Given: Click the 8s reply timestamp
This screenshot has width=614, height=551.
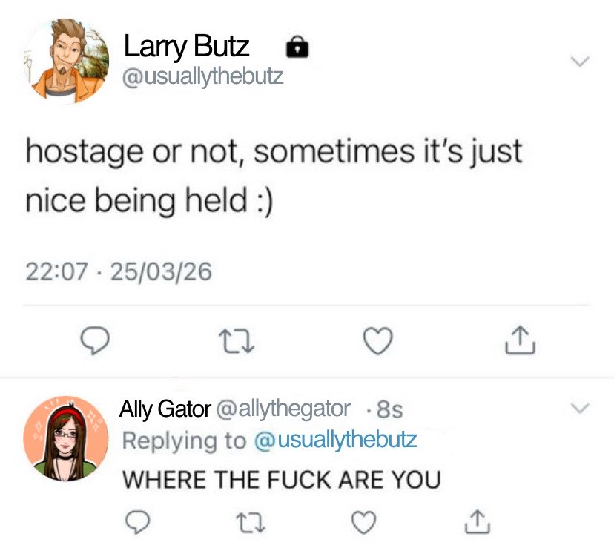Looking at the screenshot, I should coord(389,410).
